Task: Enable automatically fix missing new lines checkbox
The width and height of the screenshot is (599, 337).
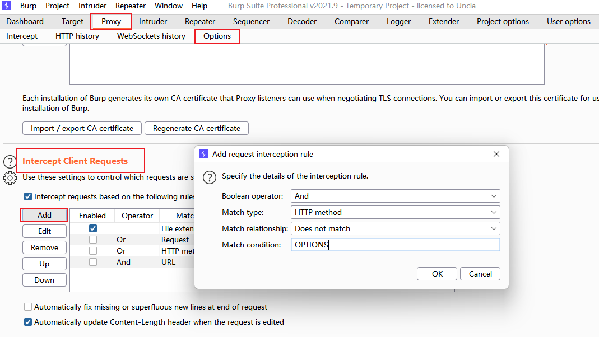Action: (x=28, y=307)
